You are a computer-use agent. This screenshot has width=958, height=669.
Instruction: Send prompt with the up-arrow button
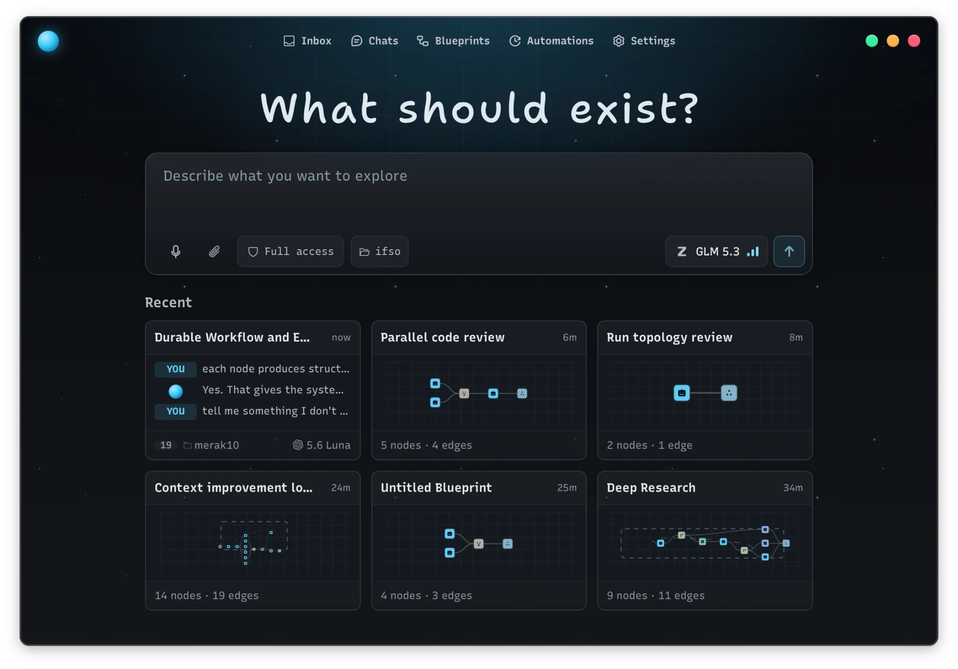point(789,252)
